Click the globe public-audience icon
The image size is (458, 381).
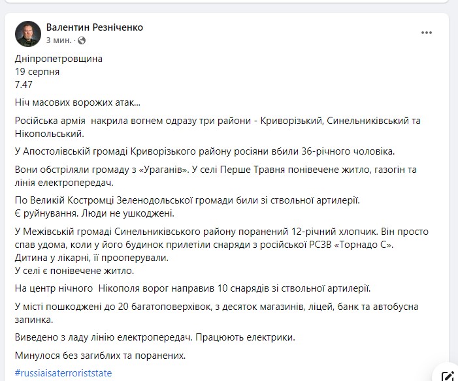click(x=82, y=40)
